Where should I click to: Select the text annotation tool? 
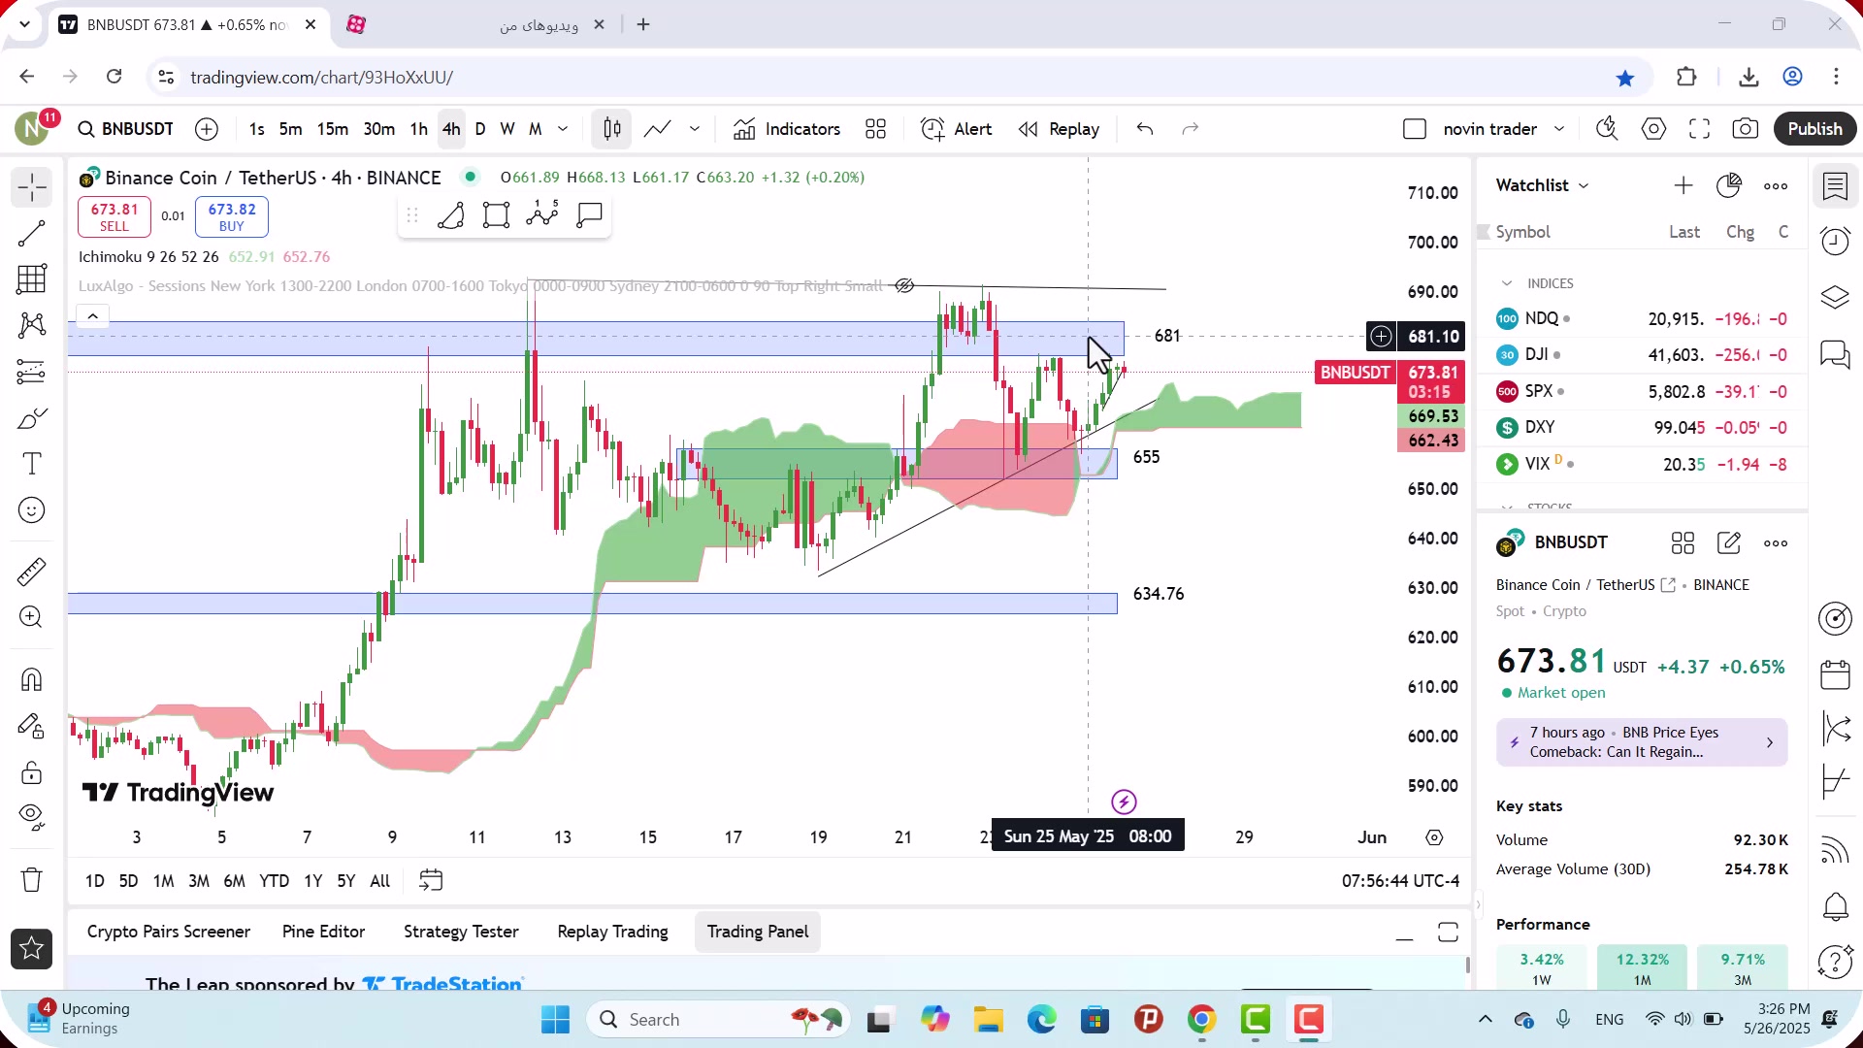(31, 464)
